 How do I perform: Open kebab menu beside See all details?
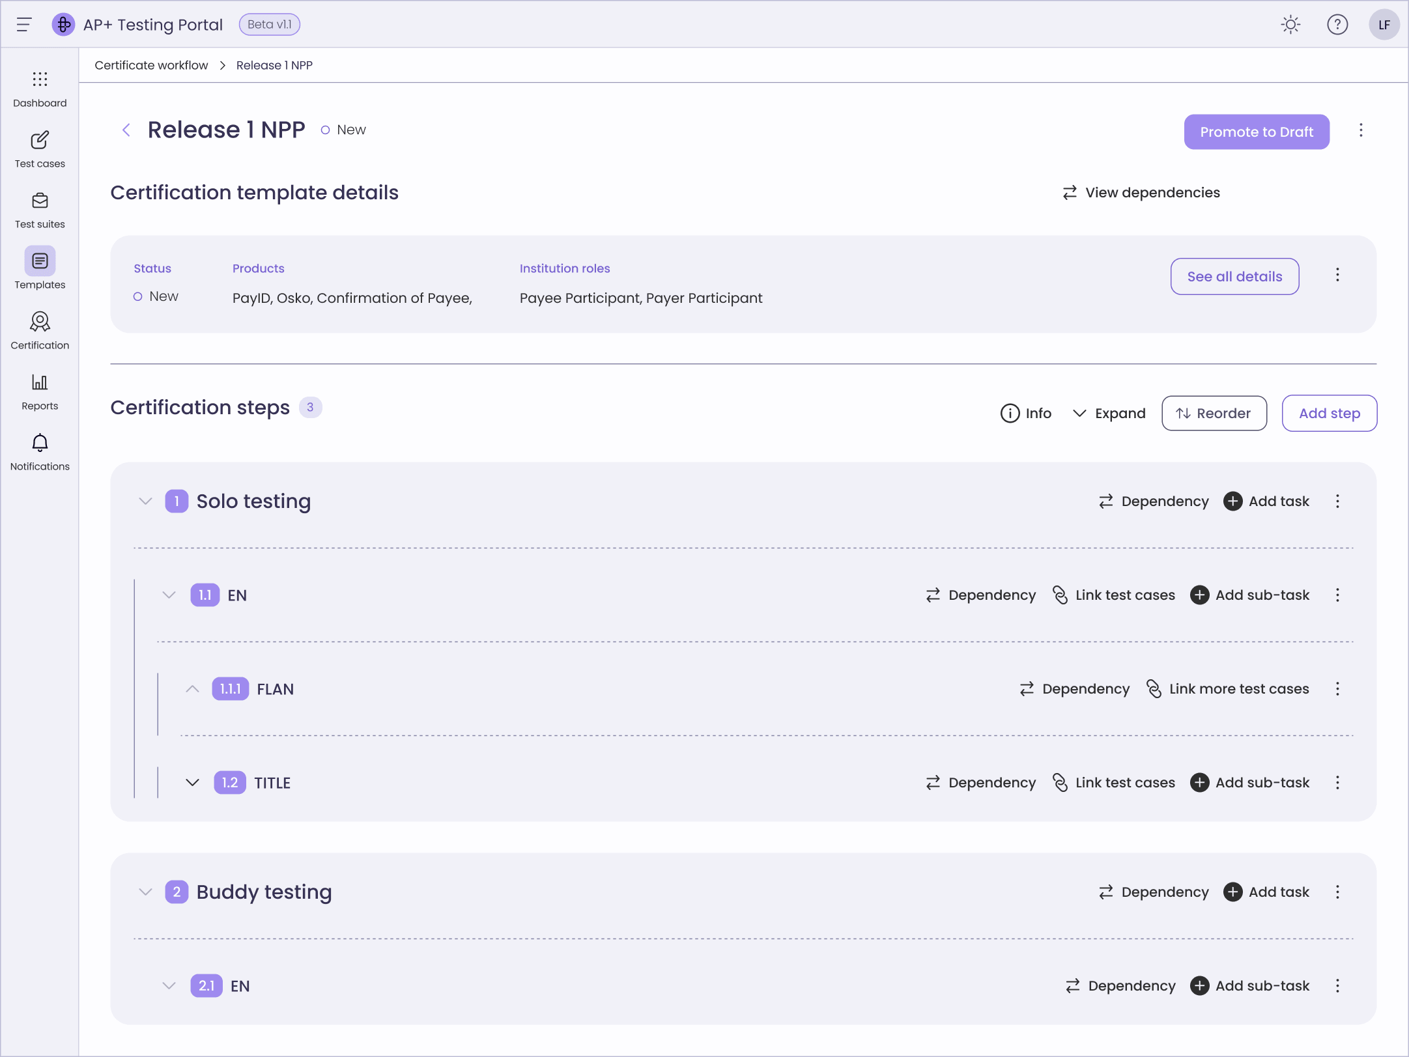pyautogui.click(x=1337, y=275)
